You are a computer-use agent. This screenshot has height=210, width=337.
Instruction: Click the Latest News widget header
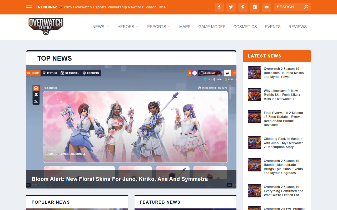277,56
